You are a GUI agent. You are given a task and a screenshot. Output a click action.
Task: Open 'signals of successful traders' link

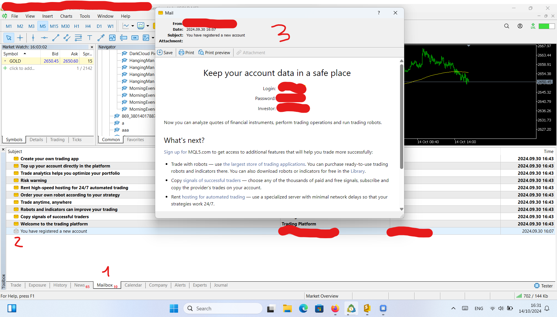[212, 180]
